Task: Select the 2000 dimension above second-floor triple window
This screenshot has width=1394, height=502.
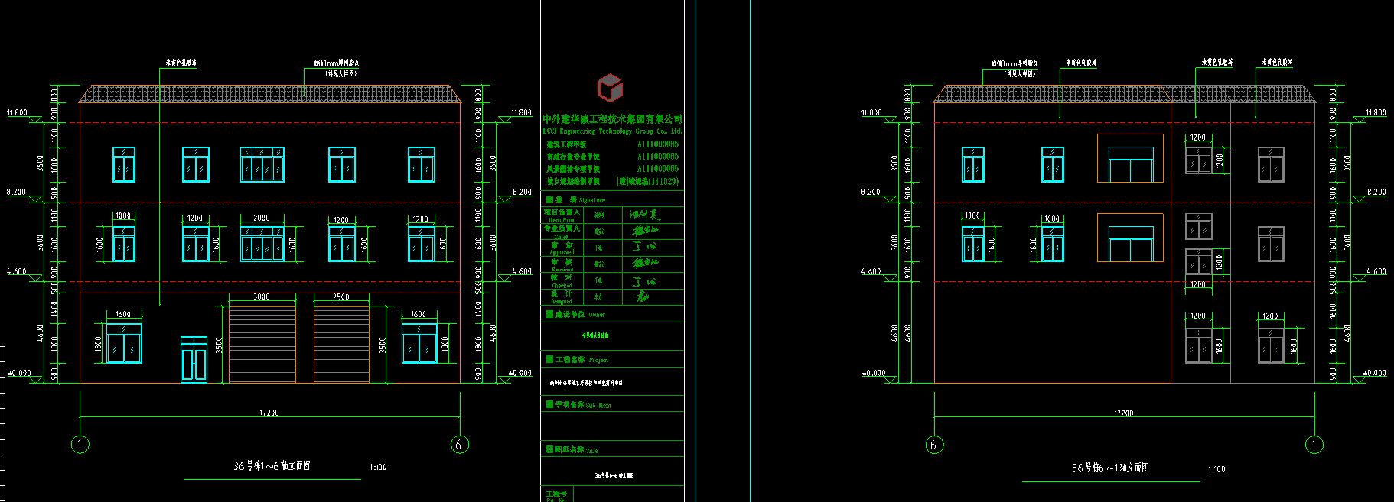Action: point(262,218)
